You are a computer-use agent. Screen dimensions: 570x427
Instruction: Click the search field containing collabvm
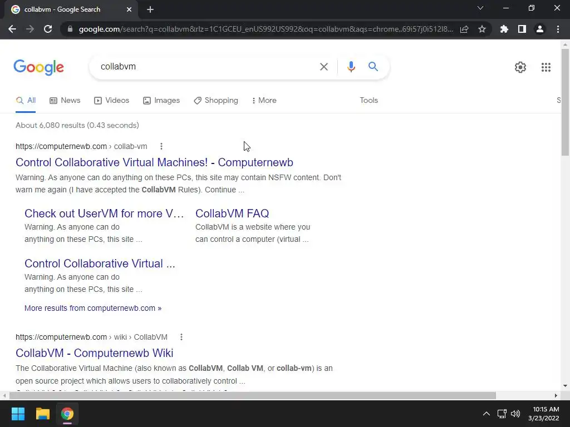click(x=205, y=67)
